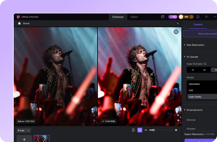Go to Home via house icon
This screenshot has height=142, width=217.
click(x=19, y=23)
